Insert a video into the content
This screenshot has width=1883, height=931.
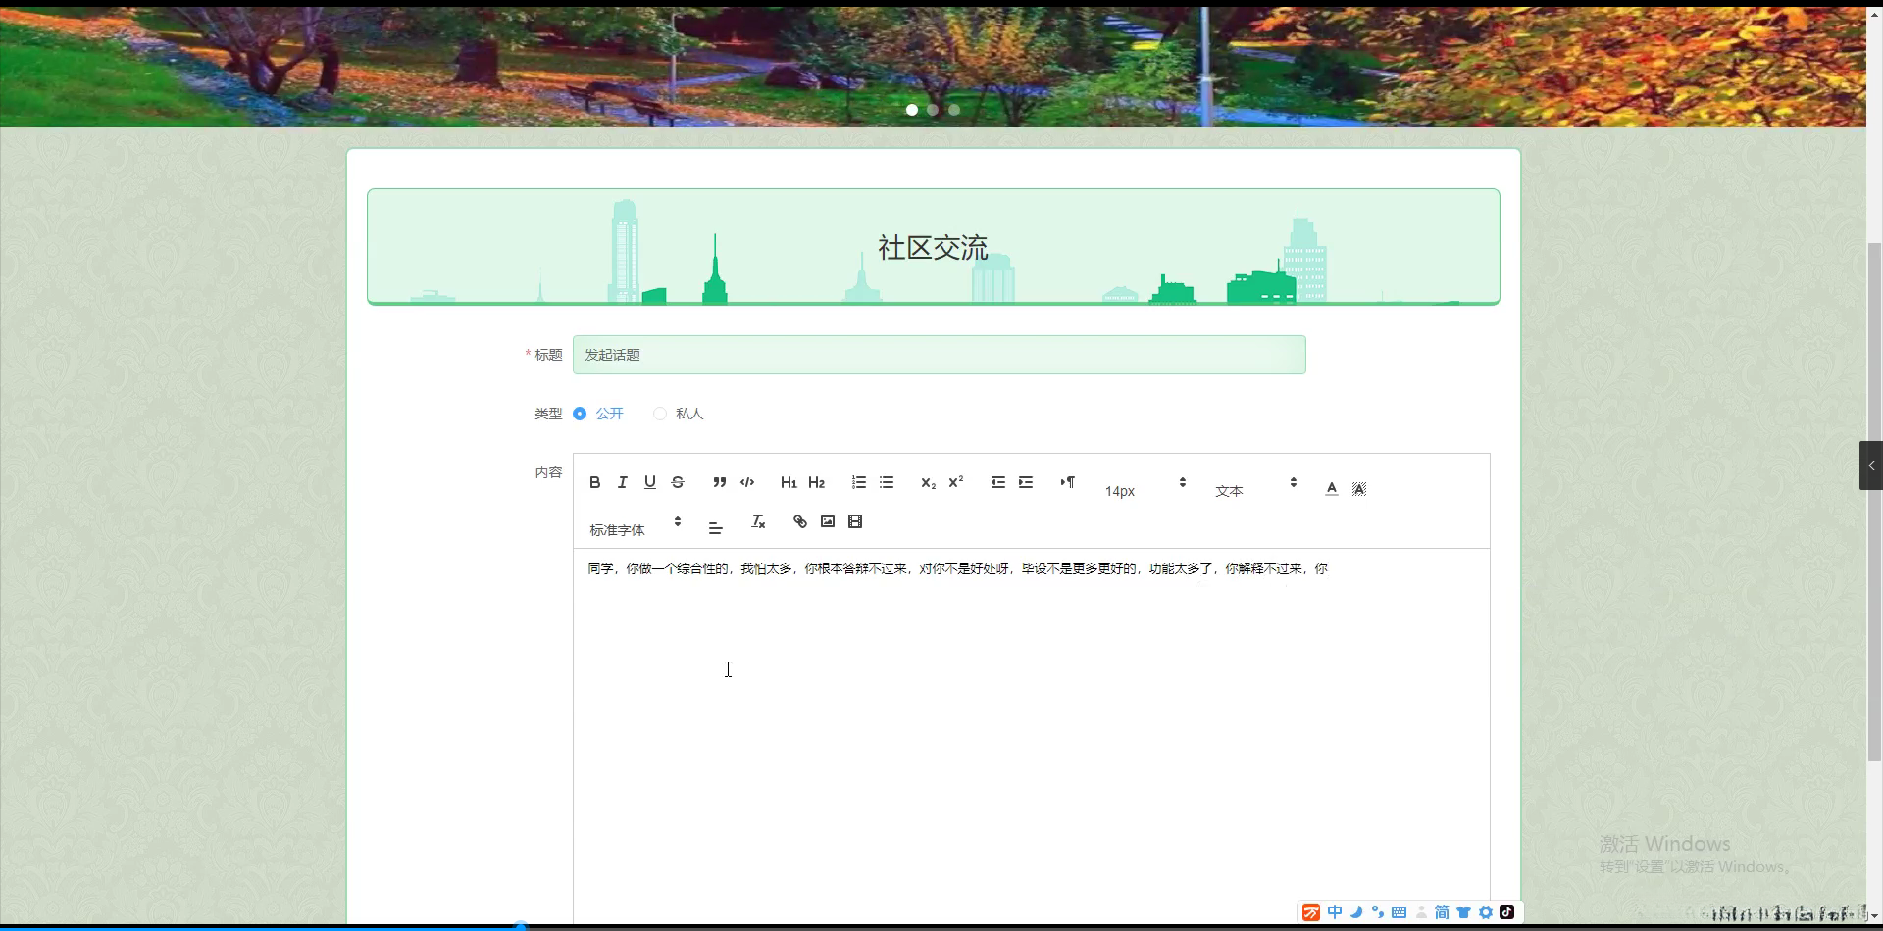(x=855, y=521)
